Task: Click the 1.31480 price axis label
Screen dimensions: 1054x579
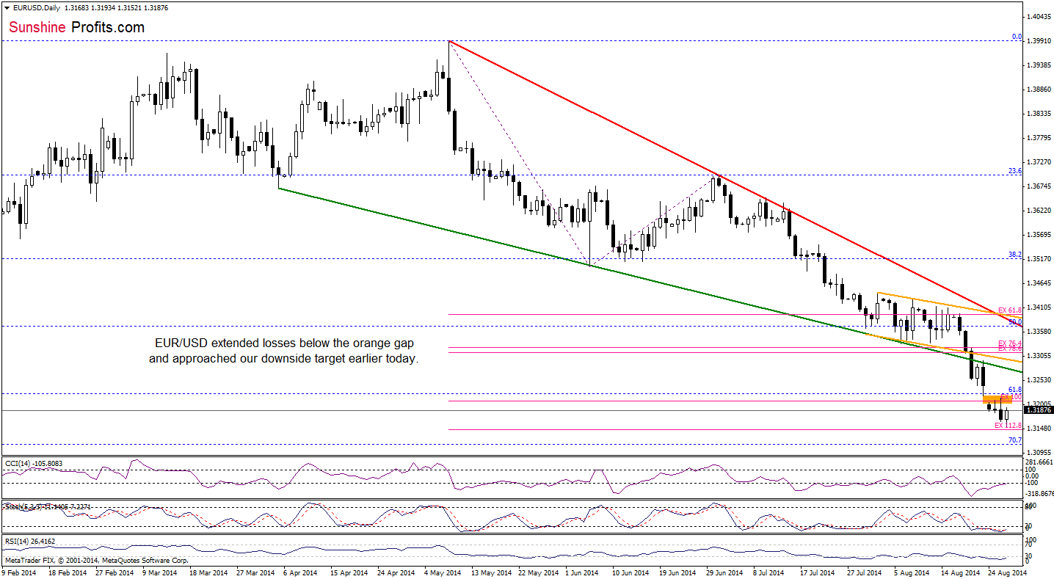Action: pyautogui.click(x=1039, y=428)
